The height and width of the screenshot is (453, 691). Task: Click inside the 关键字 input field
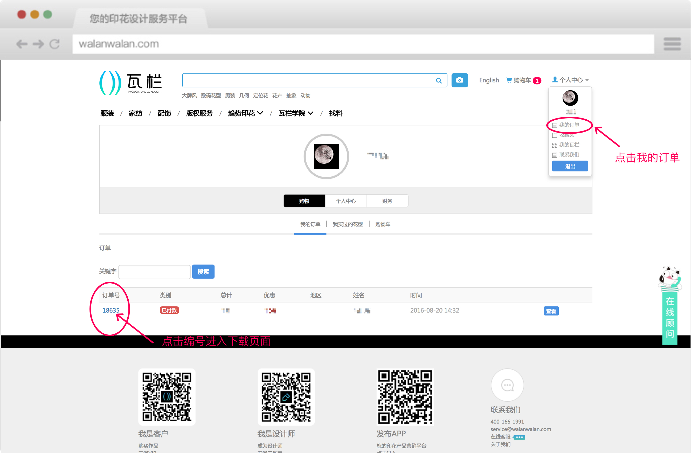154,271
